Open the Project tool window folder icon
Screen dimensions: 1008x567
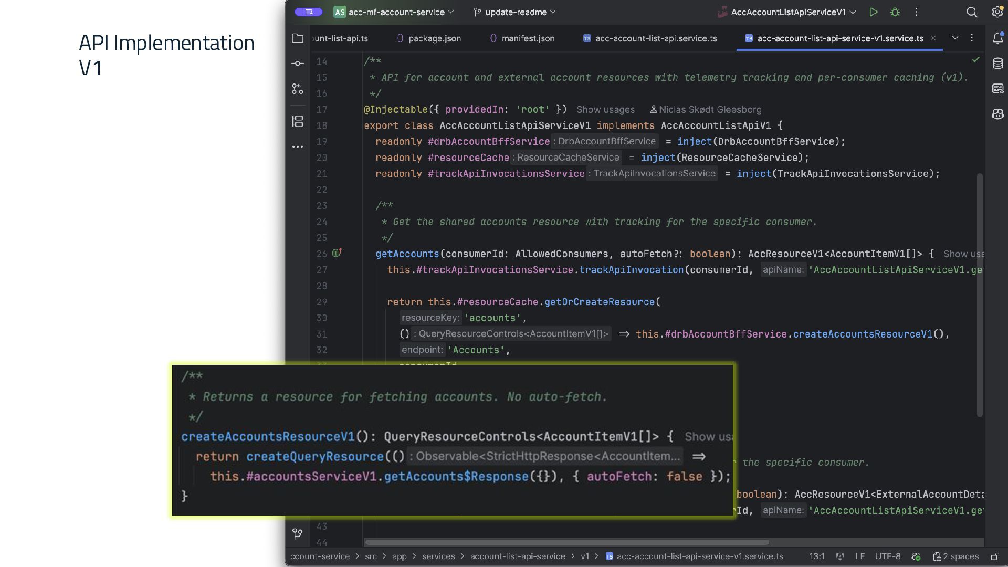pyautogui.click(x=298, y=38)
